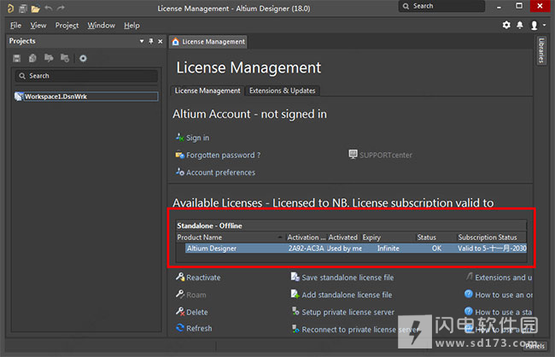The image size is (555, 357).
Task: Click the Refresh arrows icon
Action: click(x=180, y=328)
